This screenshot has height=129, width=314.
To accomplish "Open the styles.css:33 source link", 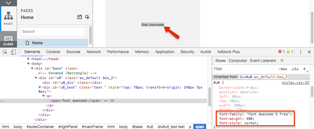I will (x=295, y=83).
